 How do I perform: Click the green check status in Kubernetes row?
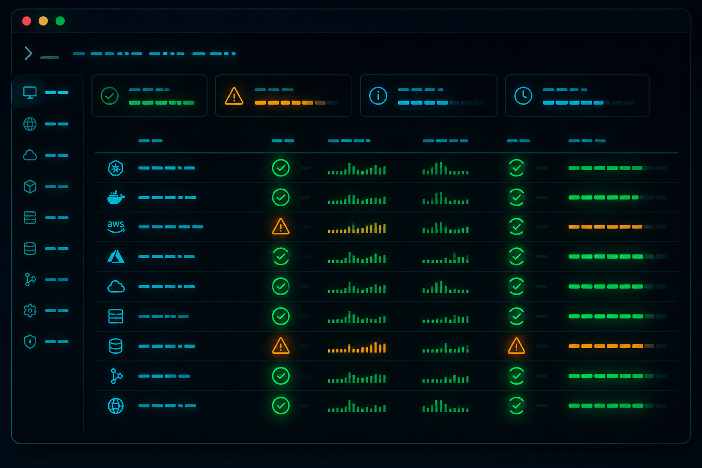pos(281,168)
